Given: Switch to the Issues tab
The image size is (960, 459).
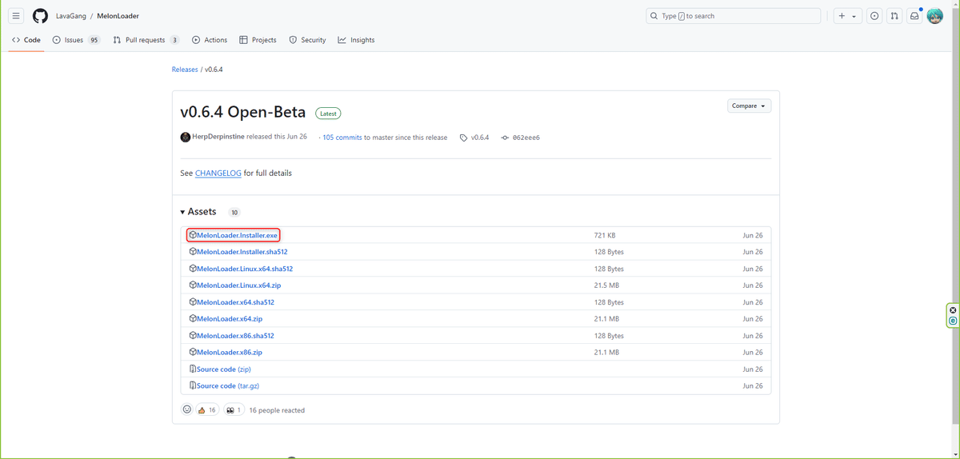Looking at the screenshot, I should (76, 40).
